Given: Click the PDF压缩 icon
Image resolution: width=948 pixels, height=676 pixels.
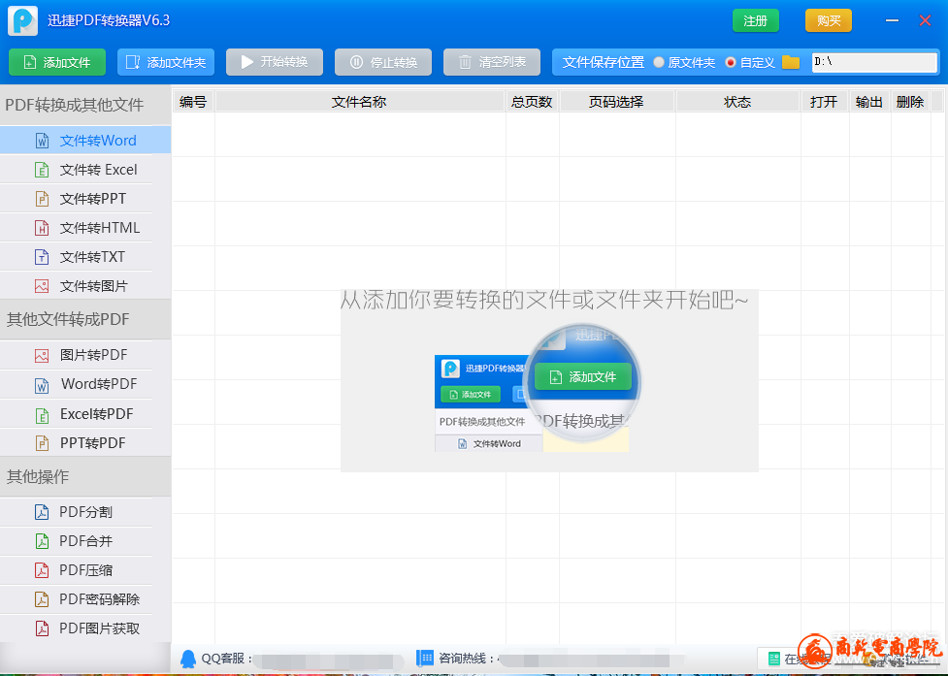Looking at the screenshot, I should pos(42,570).
